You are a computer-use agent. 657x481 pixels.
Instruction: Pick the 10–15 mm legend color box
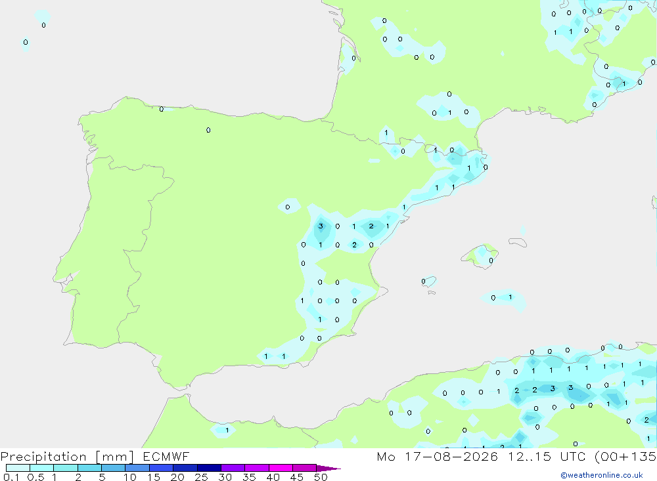pyautogui.click(x=137, y=468)
